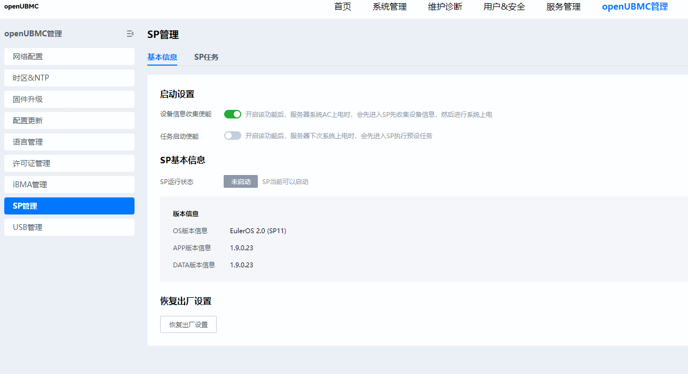The height and width of the screenshot is (374, 688).
Task: Click the 恢复出厂设置 button
Action: 188,324
